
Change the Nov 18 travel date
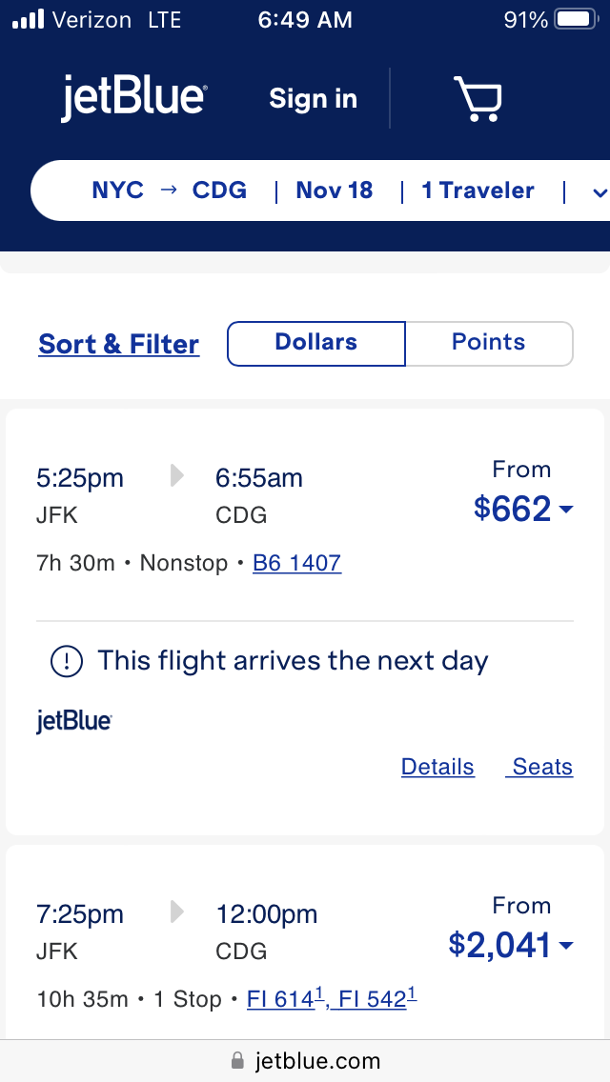(335, 190)
